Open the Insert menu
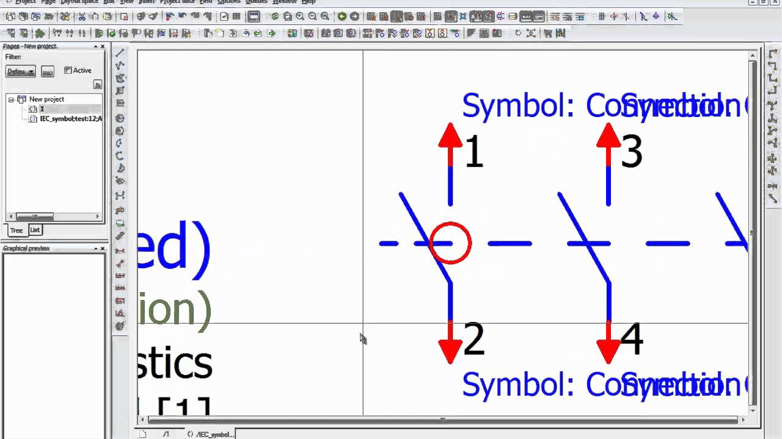 pos(147,2)
